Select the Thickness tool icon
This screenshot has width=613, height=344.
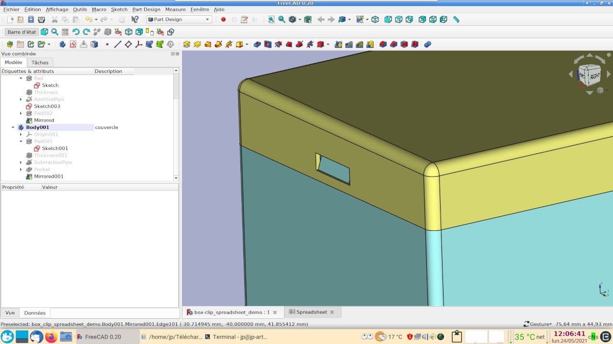(x=415, y=44)
